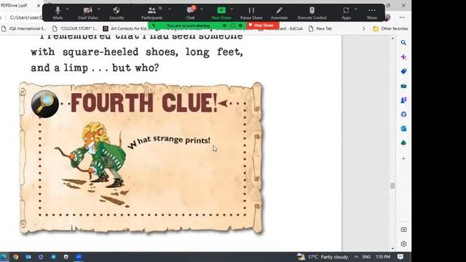Screen dimensions: 466x262
Task: Open browser Settings and more menu
Action: click(x=402, y=17)
